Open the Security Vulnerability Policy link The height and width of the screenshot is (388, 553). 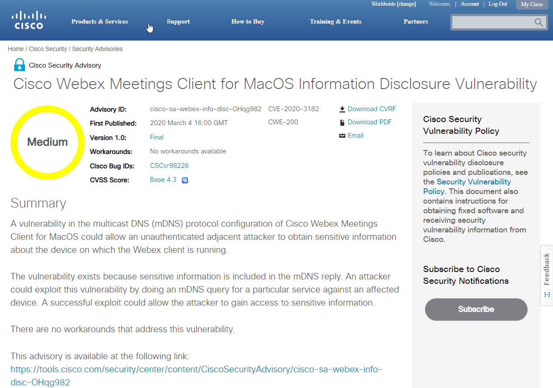[x=467, y=187]
